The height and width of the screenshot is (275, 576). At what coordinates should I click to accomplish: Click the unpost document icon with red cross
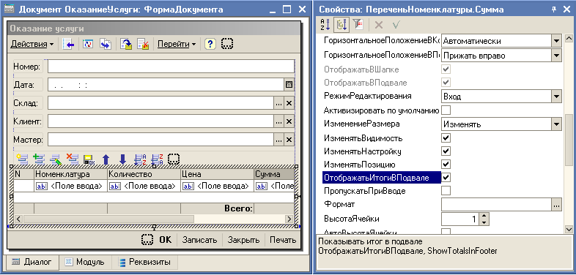143,44
